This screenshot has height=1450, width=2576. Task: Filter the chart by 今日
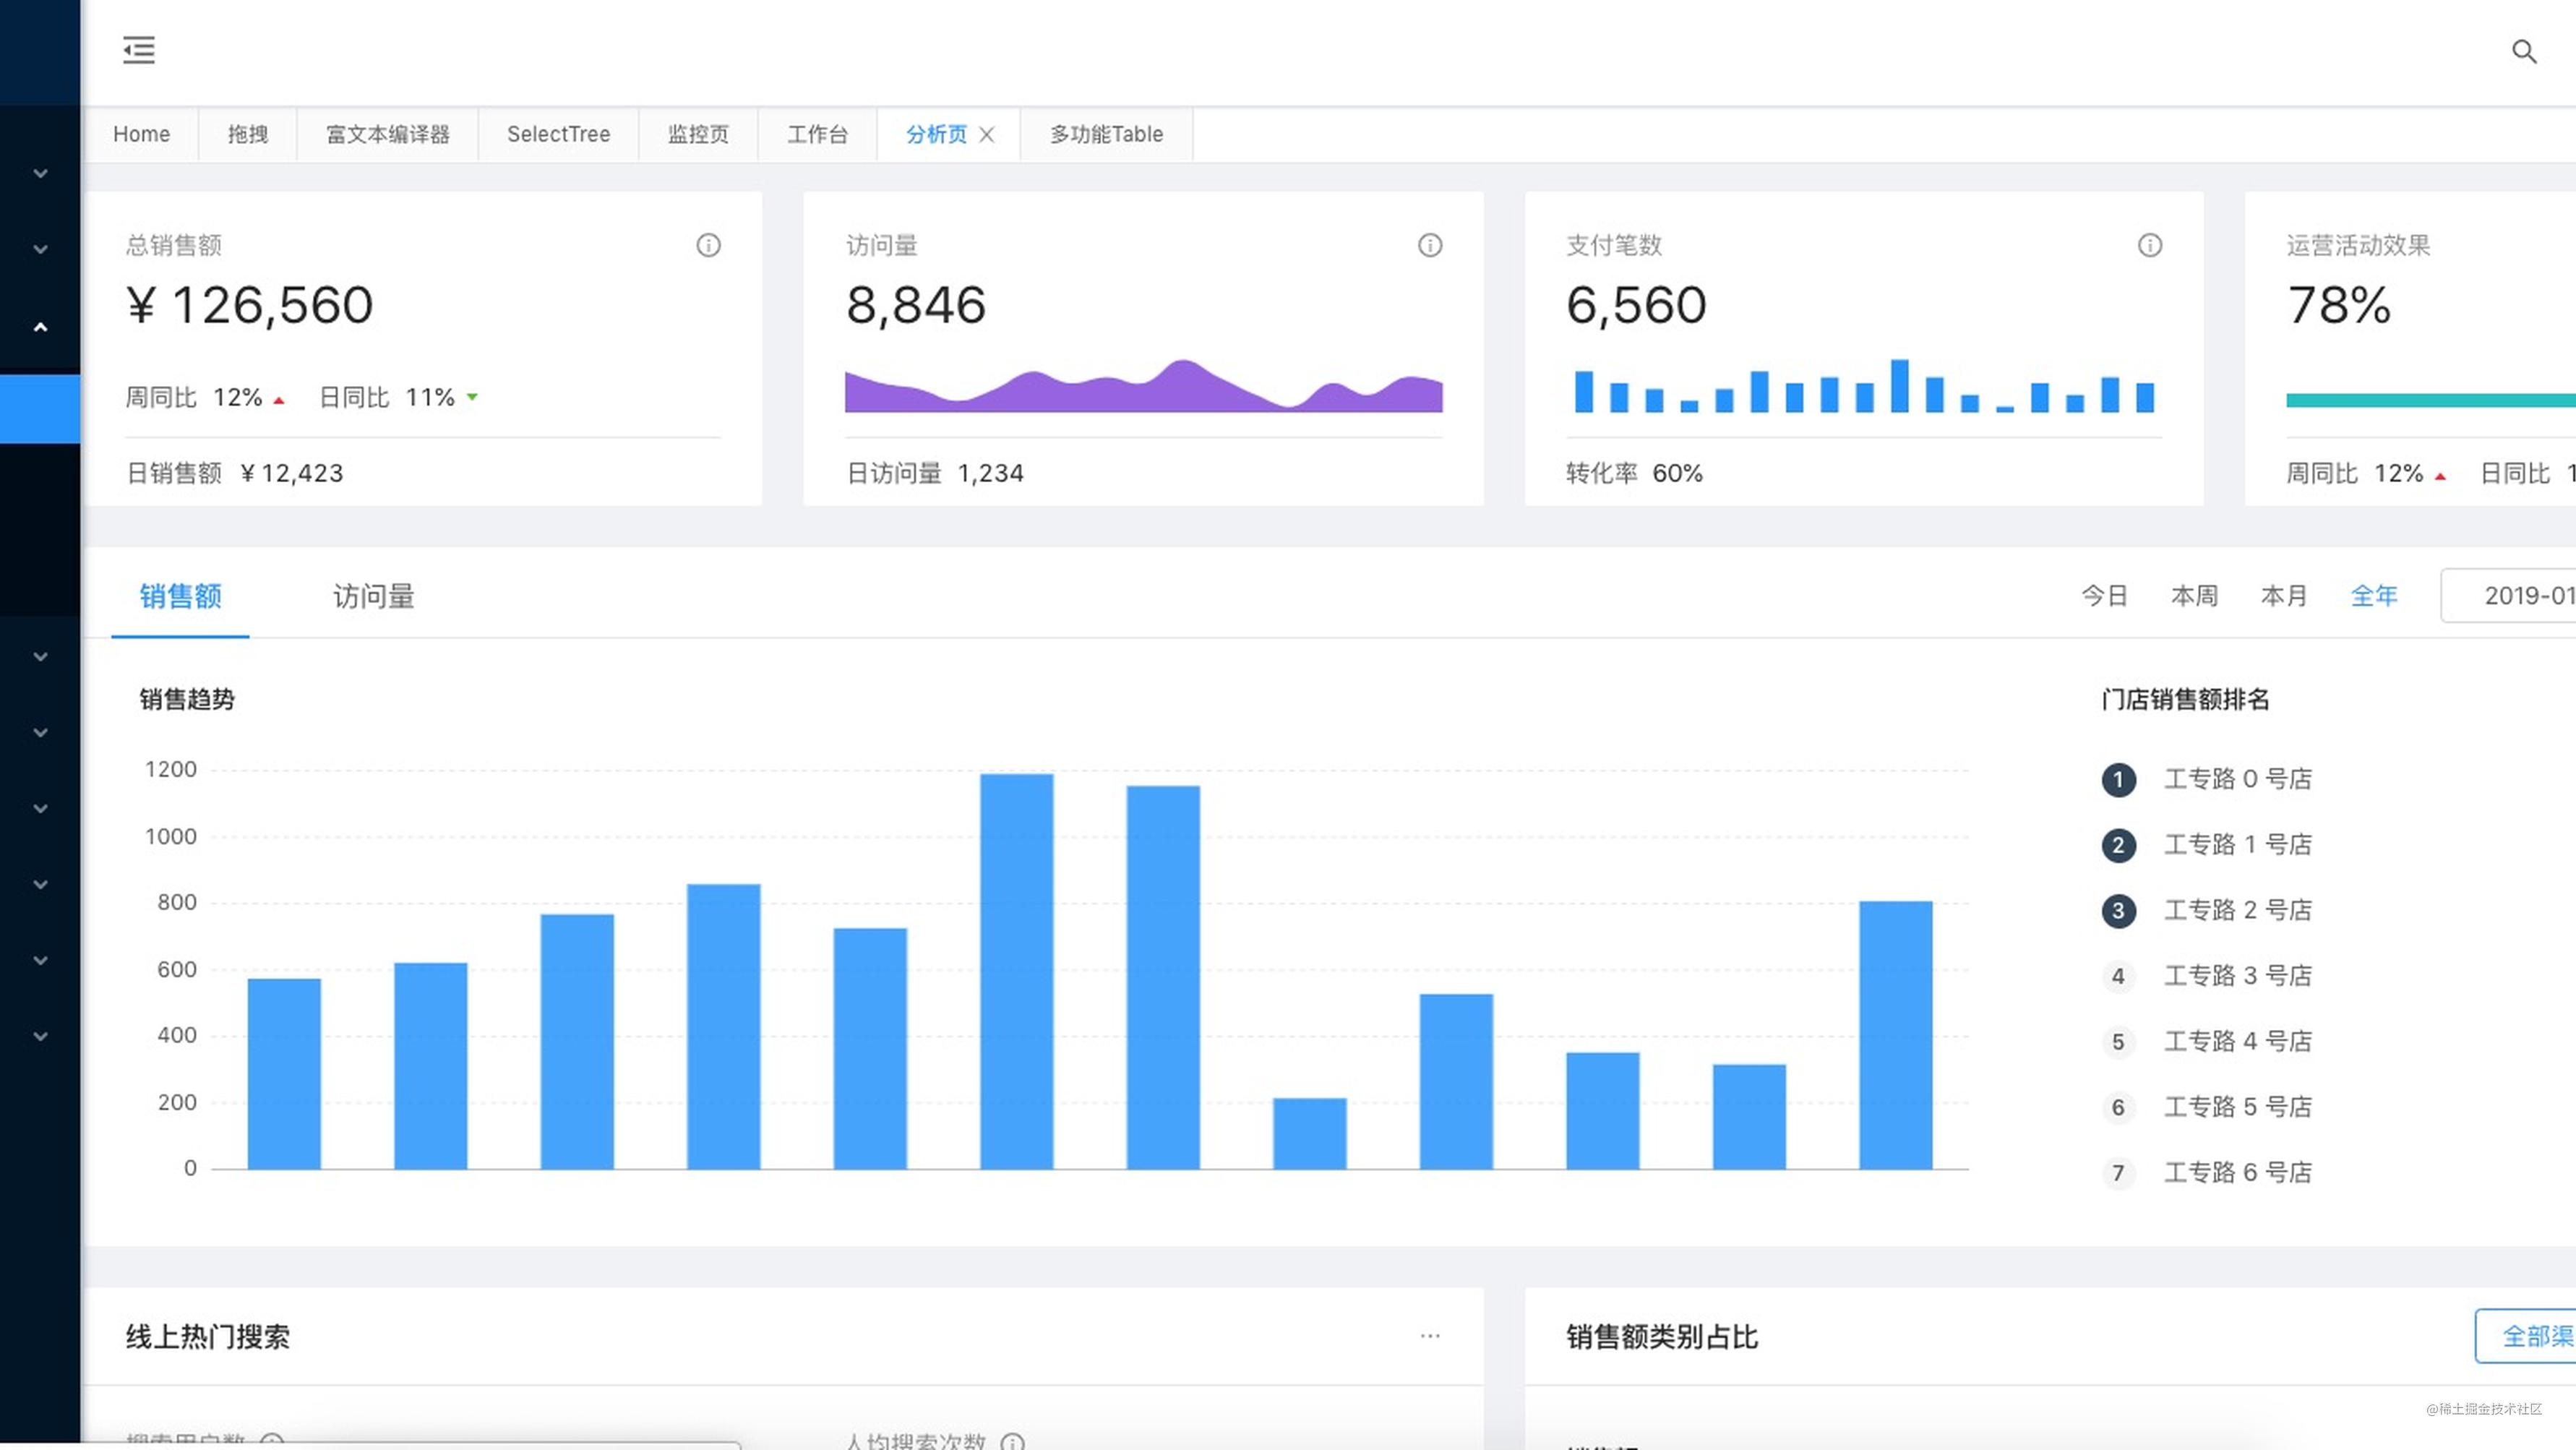pos(2104,596)
